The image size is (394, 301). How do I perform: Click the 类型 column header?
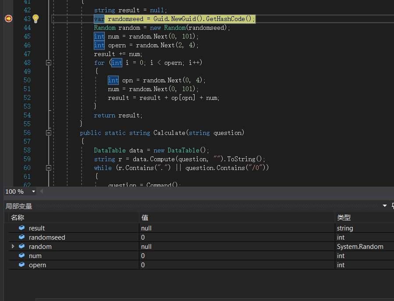coord(344,217)
